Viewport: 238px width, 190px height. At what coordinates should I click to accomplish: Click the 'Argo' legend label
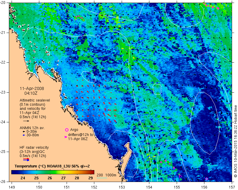pyautogui.click(x=74, y=130)
